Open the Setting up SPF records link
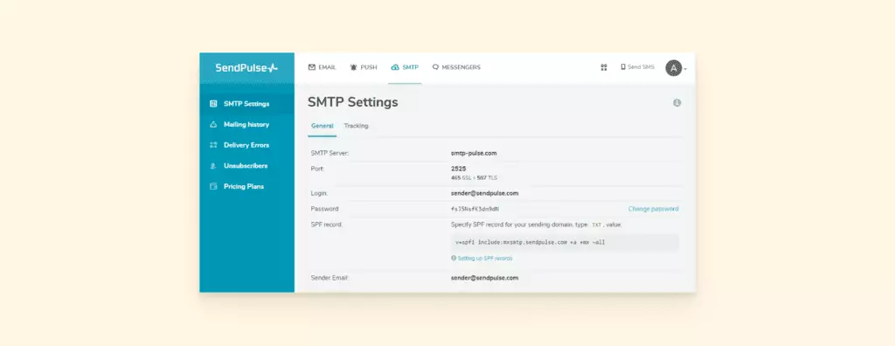 click(x=484, y=258)
